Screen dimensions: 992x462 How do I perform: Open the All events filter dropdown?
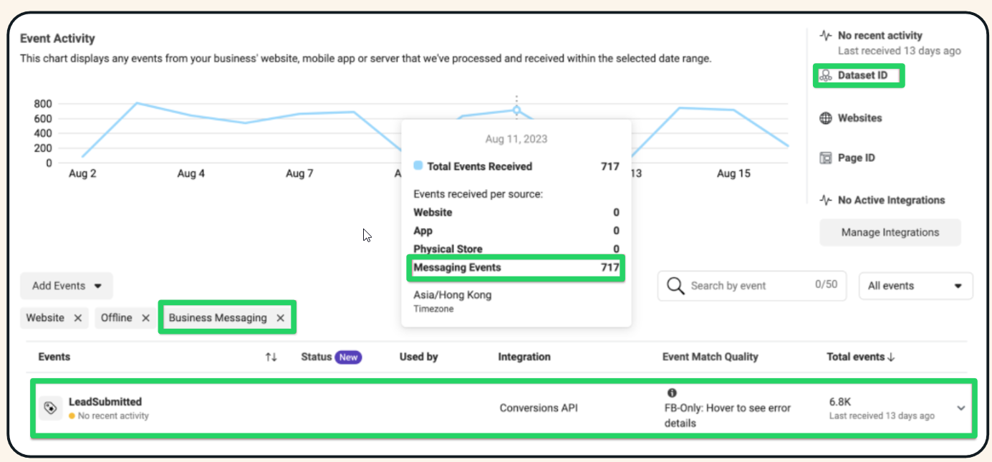pyautogui.click(x=915, y=286)
